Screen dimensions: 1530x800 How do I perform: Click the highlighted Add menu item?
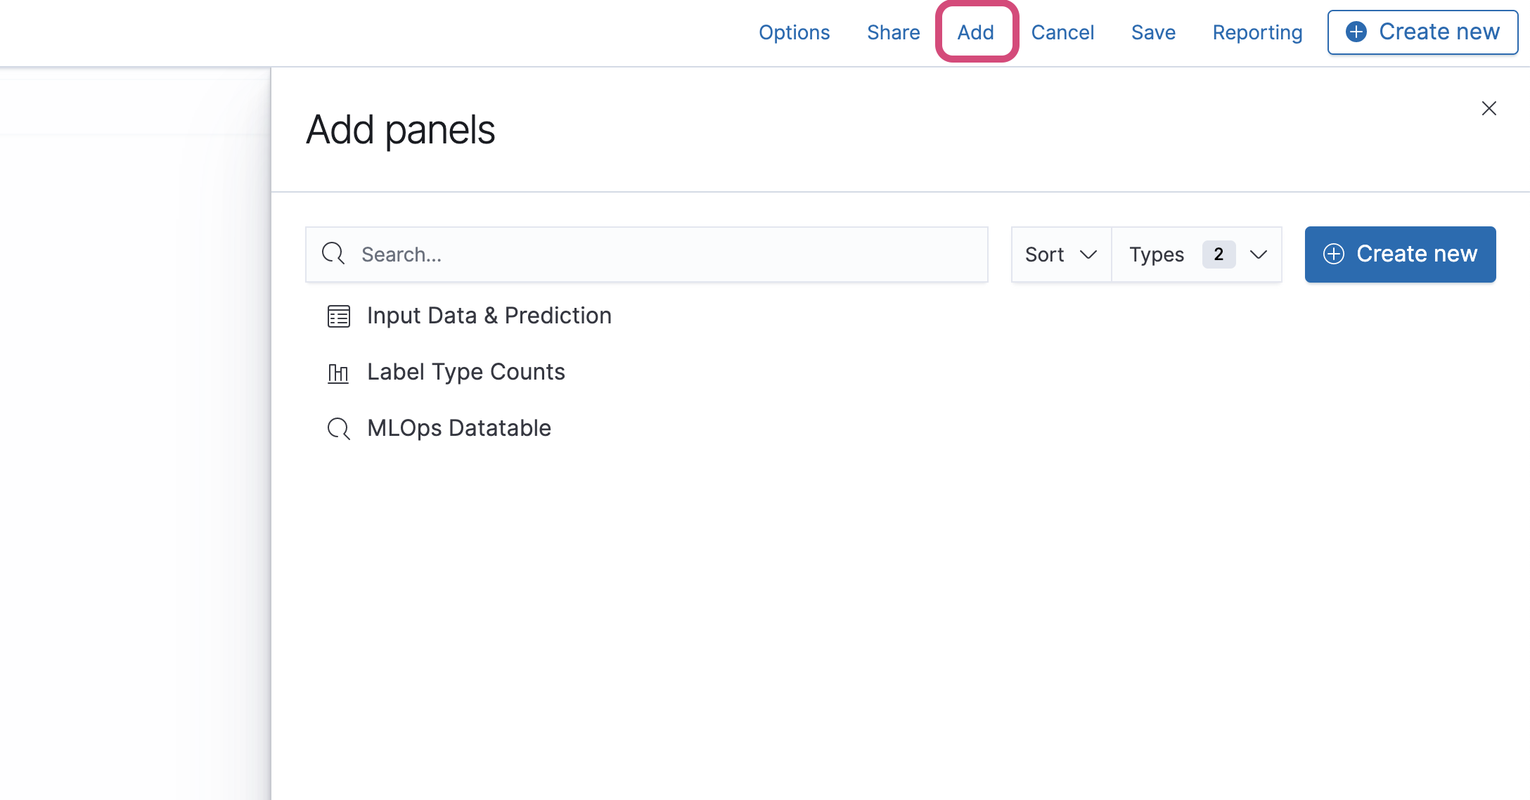click(976, 32)
